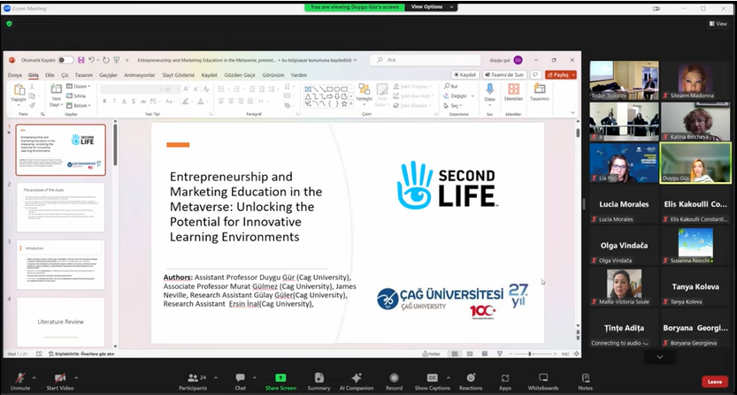Expand the Paylaş share dropdown arrow

pos(573,75)
